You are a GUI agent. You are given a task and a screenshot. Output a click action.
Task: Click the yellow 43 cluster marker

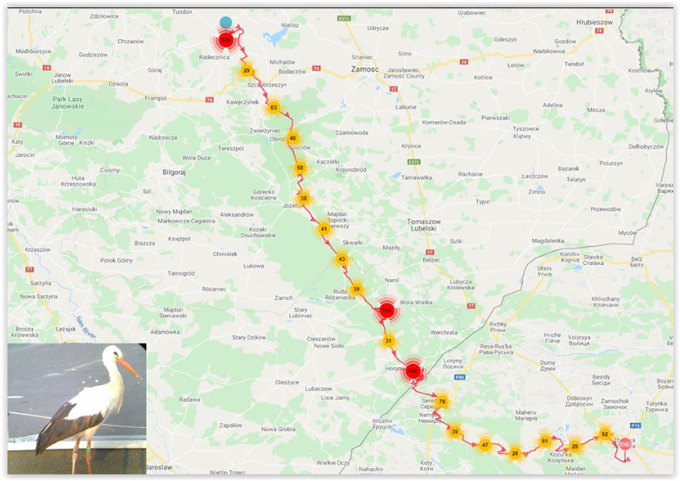(x=342, y=259)
